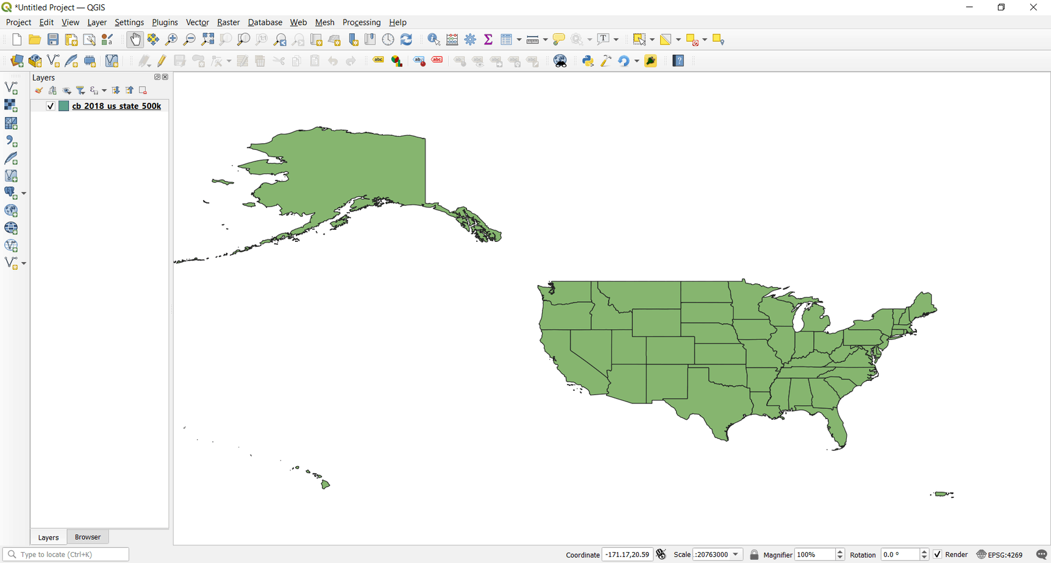Click the Refresh map icon

pos(406,38)
